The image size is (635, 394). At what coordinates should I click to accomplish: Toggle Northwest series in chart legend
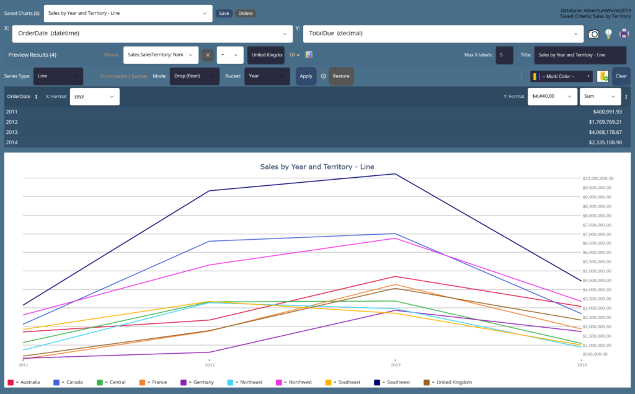click(294, 382)
